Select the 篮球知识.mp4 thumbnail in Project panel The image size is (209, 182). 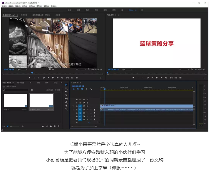coord(41,101)
